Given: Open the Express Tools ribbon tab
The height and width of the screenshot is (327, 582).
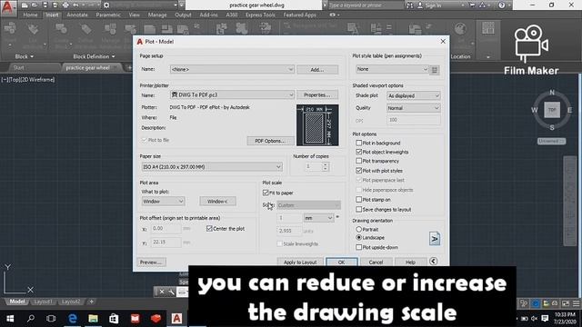Looking at the screenshot, I should [260, 15].
